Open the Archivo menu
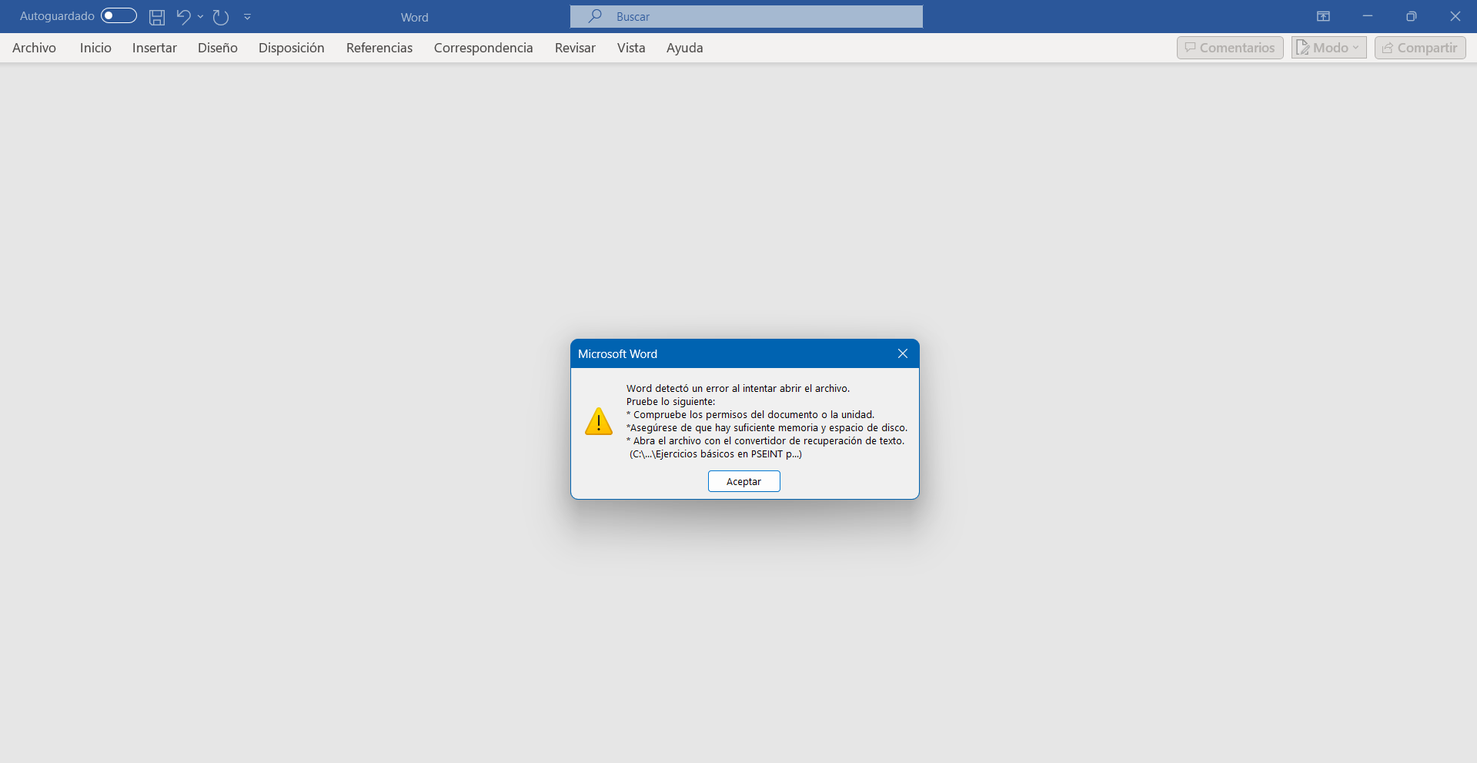This screenshot has height=763, width=1477. 35,48
